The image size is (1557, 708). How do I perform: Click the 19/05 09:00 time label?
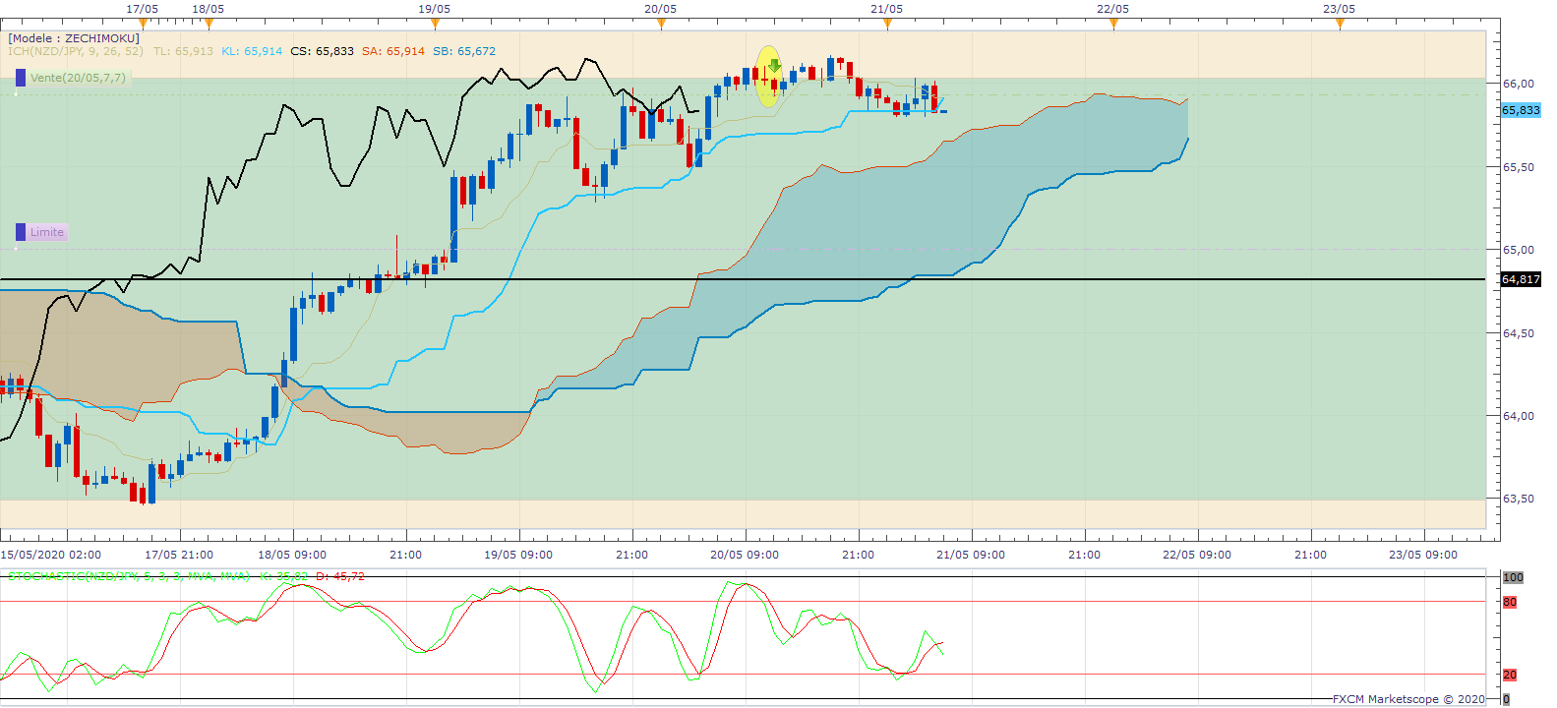[518, 555]
